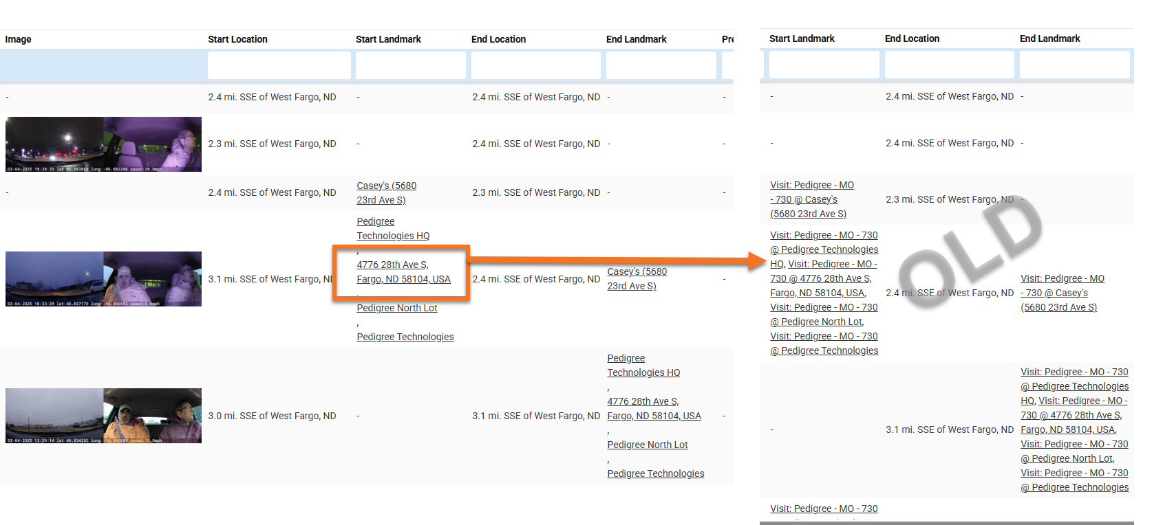Focus right table End Landmark filter box

(1074, 65)
